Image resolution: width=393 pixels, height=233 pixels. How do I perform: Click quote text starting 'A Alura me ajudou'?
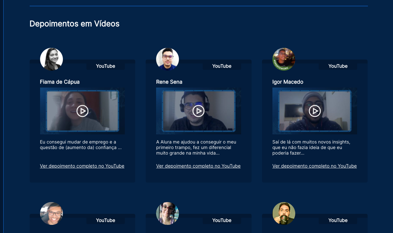pos(196,147)
